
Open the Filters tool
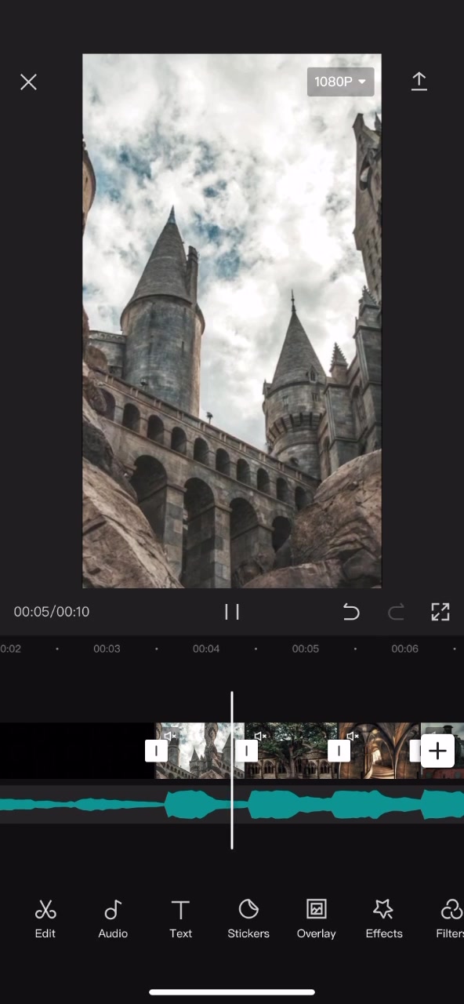(x=450, y=919)
